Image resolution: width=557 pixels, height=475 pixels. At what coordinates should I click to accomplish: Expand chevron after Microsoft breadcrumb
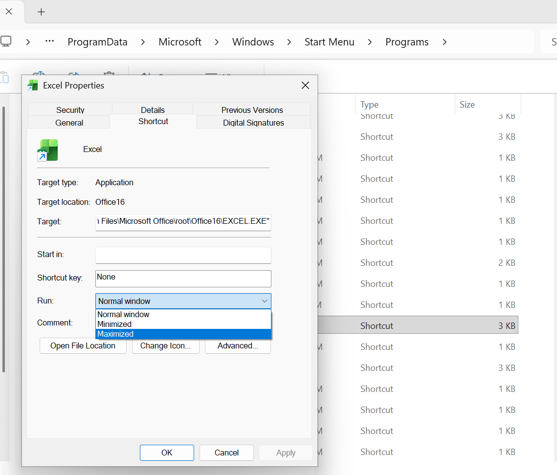[x=217, y=42]
